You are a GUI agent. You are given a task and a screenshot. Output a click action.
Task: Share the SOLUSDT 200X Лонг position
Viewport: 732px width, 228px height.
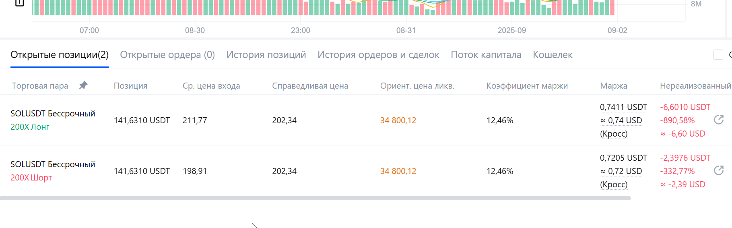coord(719,120)
